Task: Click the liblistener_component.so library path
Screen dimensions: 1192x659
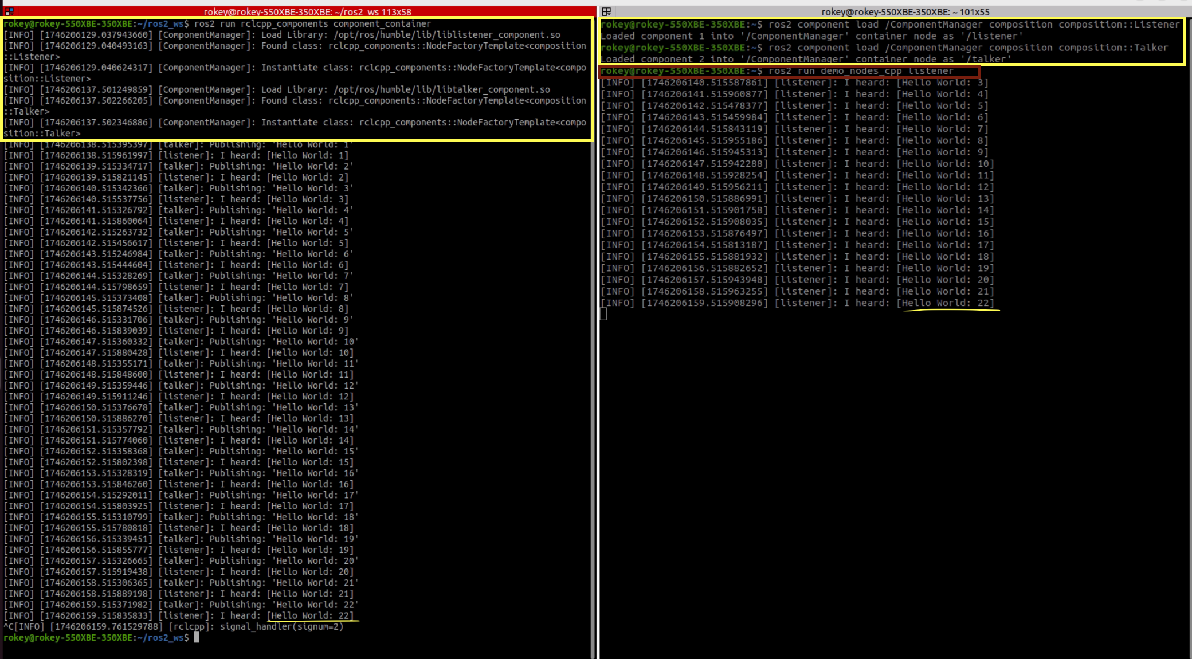Action: pos(447,35)
